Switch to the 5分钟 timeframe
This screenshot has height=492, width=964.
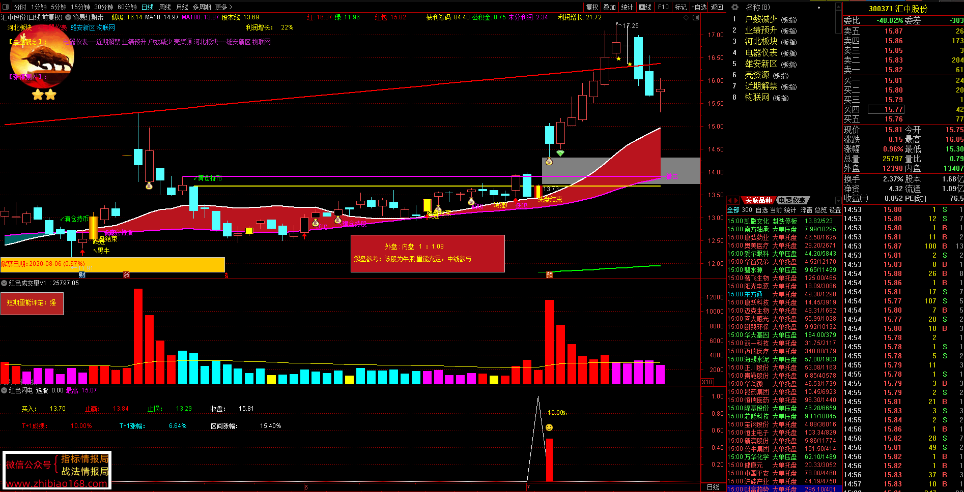[x=59, y=7]
